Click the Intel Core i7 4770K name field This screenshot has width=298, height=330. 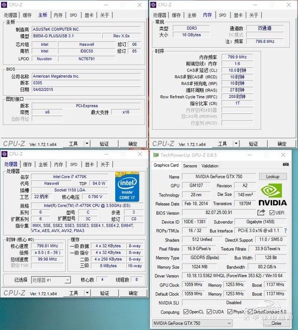(x=70, y=176)
